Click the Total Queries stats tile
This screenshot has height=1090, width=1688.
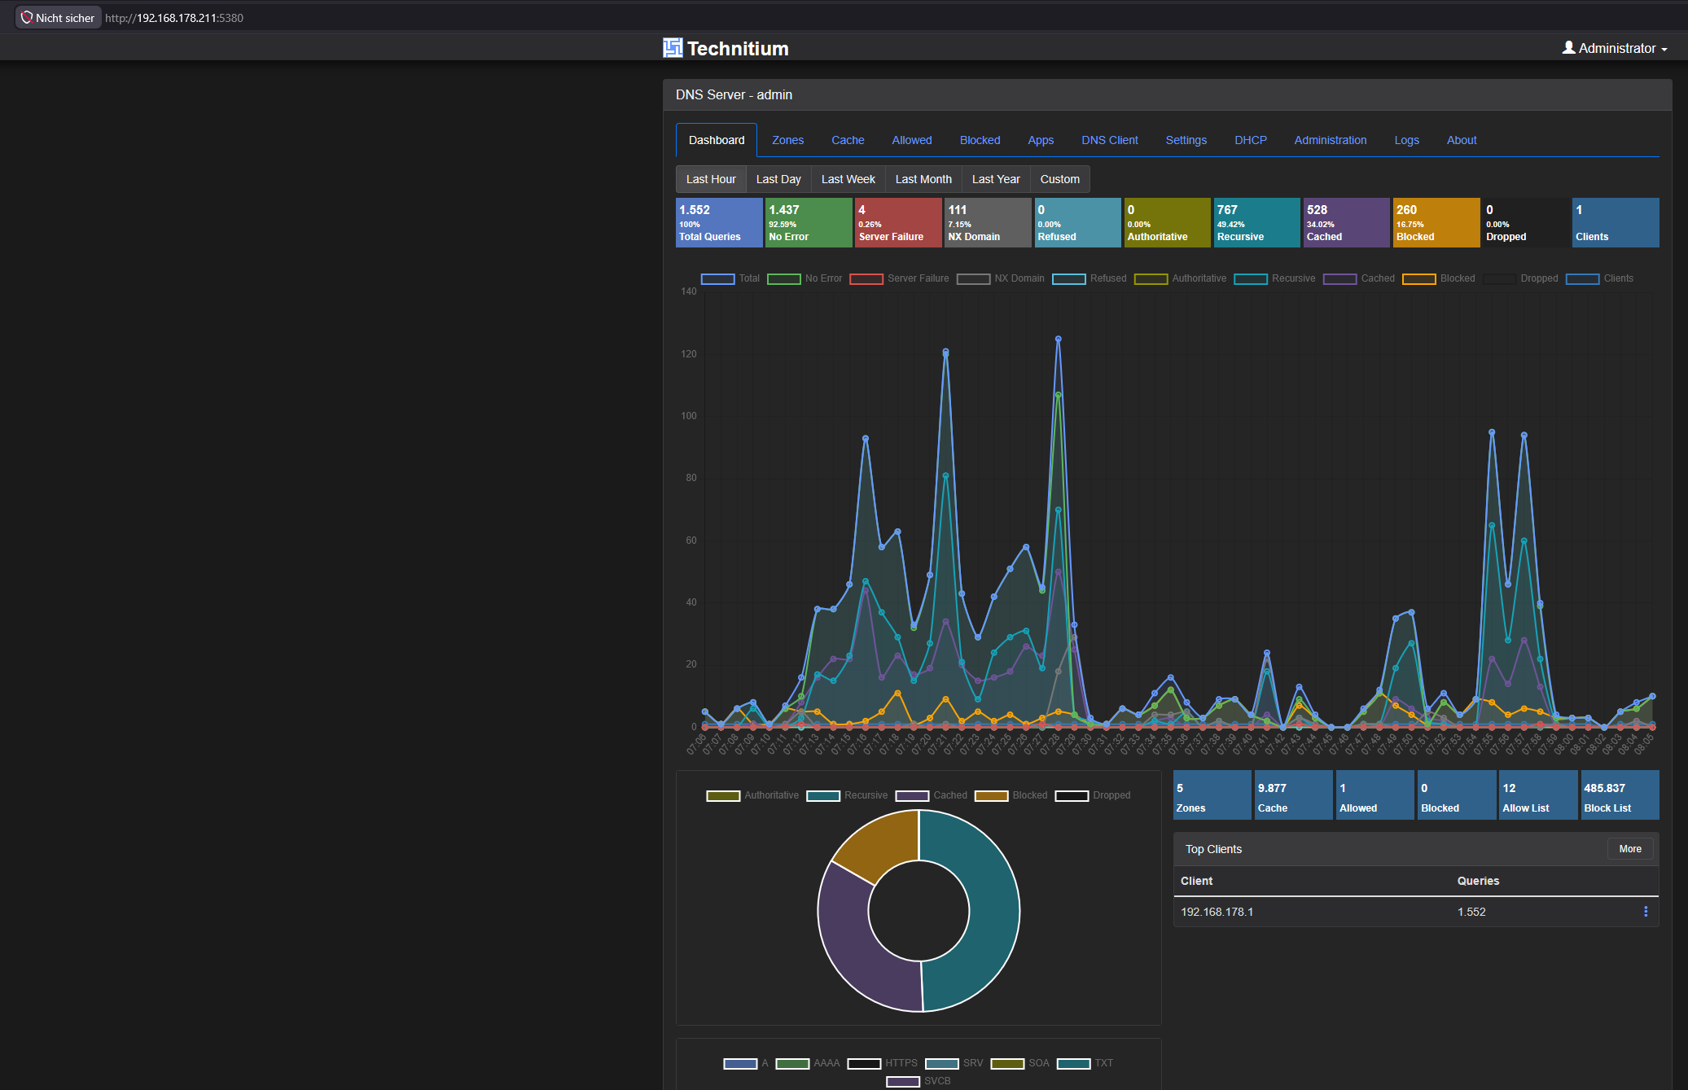pos(719,222)
